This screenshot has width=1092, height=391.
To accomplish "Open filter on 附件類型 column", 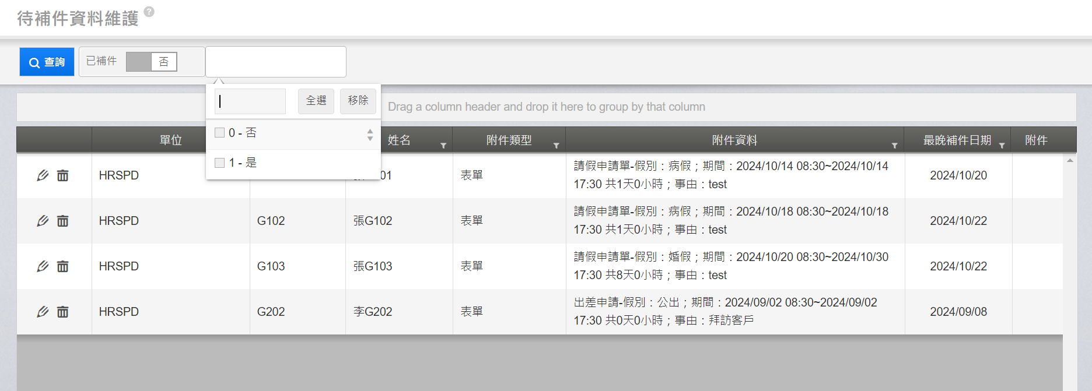I will point(556,145).
